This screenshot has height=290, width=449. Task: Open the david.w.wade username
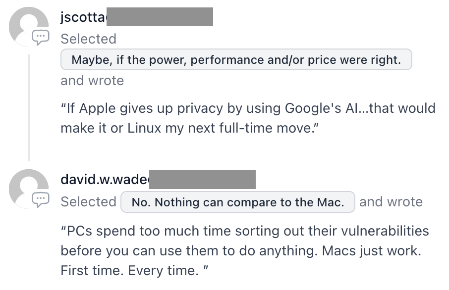(x=105, y=180)
